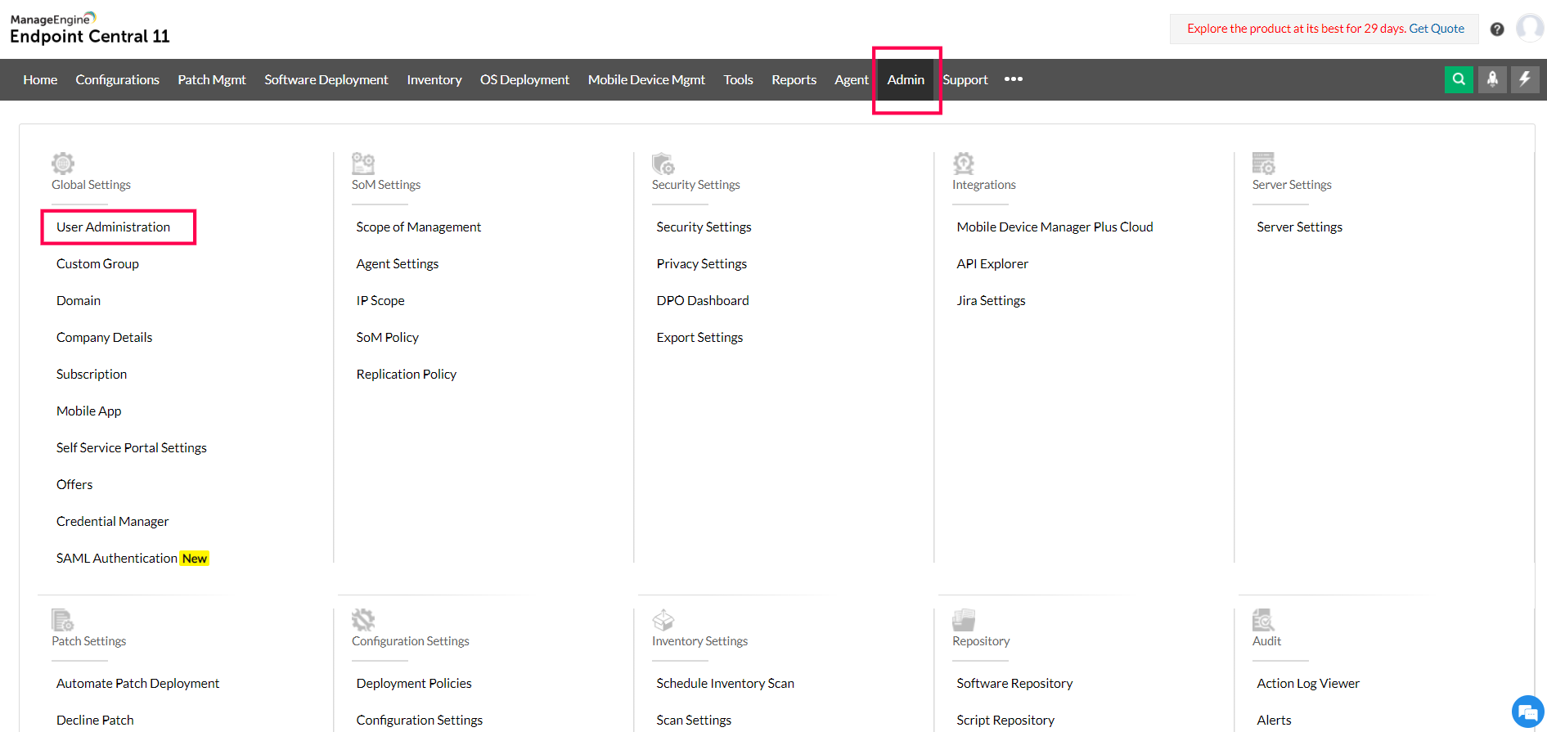View Subscription page

(92, 374)
